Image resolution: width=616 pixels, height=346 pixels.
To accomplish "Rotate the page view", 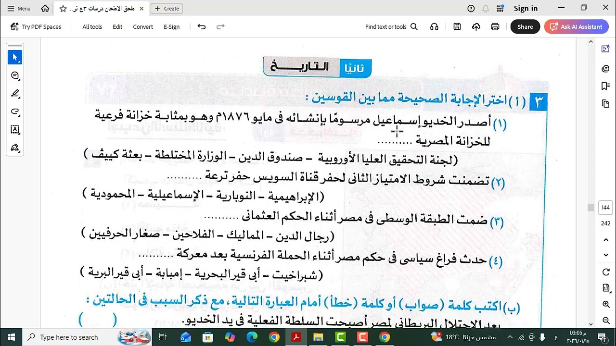I will coord(606,272).
